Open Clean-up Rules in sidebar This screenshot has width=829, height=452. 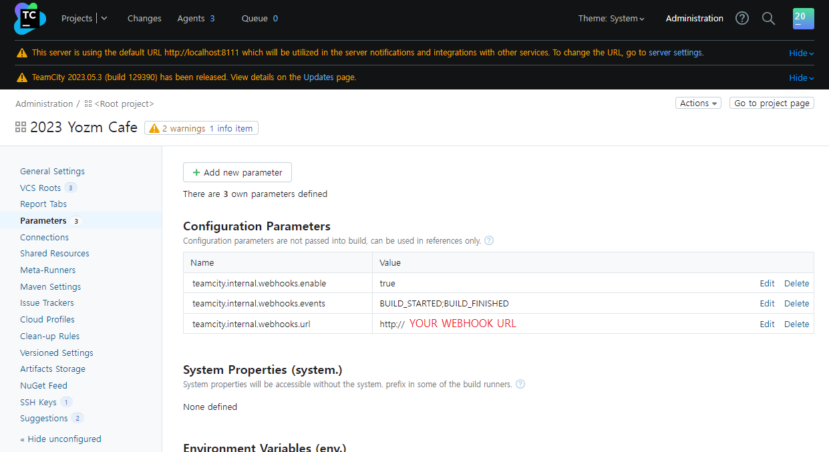click(x=49, y=336)
